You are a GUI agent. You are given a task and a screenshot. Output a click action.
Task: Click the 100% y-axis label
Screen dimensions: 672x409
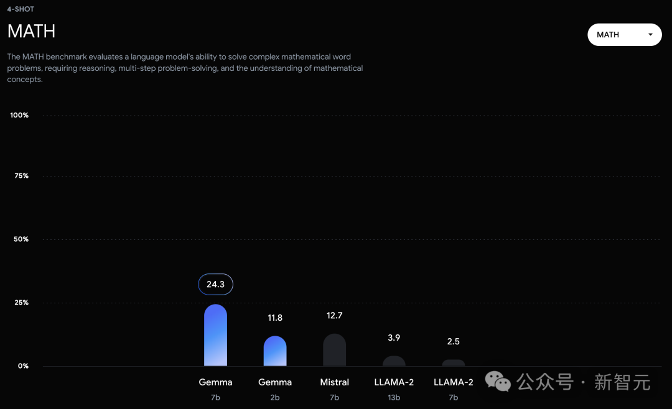(x=19, y=116)
